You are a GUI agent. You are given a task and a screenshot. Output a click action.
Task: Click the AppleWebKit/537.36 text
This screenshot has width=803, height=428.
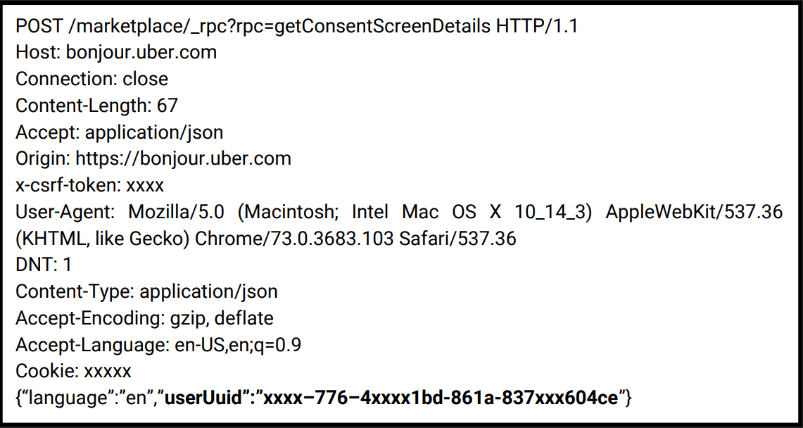[x=694, y=212]
